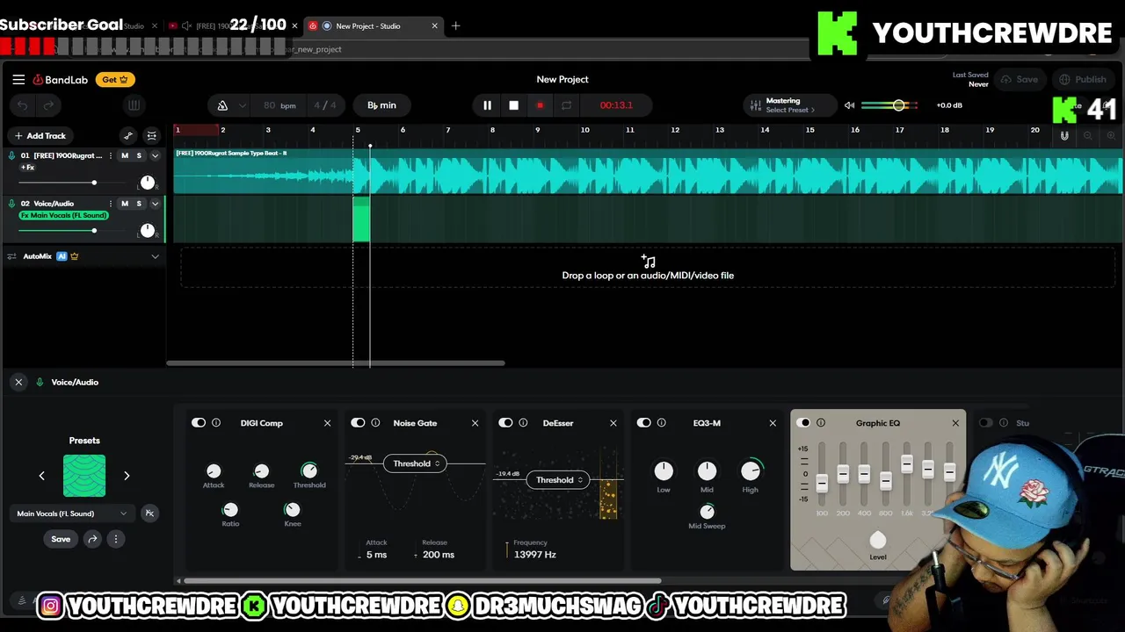The width and height of the screenshot is (1125, 632).
Task: Pause playback
Action: pos(487,105)
